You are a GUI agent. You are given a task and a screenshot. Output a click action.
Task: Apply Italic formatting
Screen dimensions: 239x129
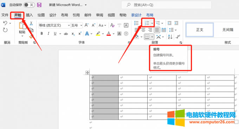[48, 33]
